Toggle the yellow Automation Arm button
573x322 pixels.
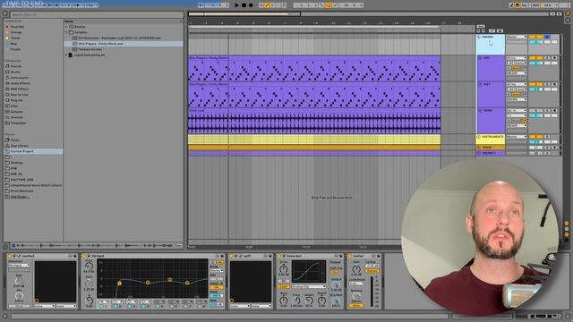267,5
